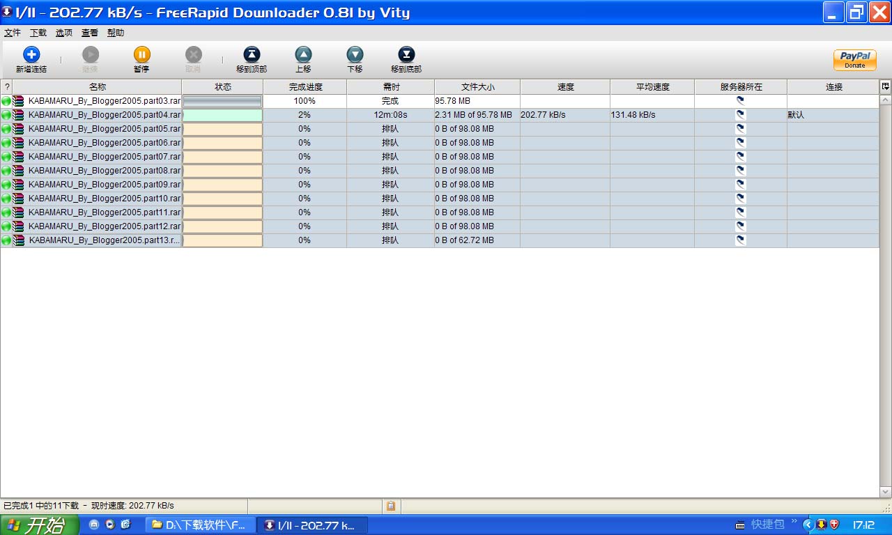Open the D:\下载软件 folder taskbar button

click(200, 525)
